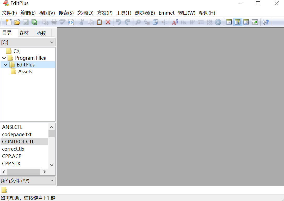Open Preferences with the gear icon
This screenshot has height=201, width=284.
coord(218,22)
